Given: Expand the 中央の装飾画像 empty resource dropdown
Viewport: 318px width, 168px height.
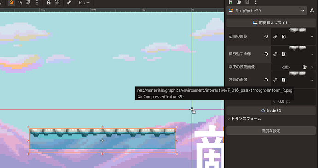Looking at the screenshot, I should coord(312,67).
